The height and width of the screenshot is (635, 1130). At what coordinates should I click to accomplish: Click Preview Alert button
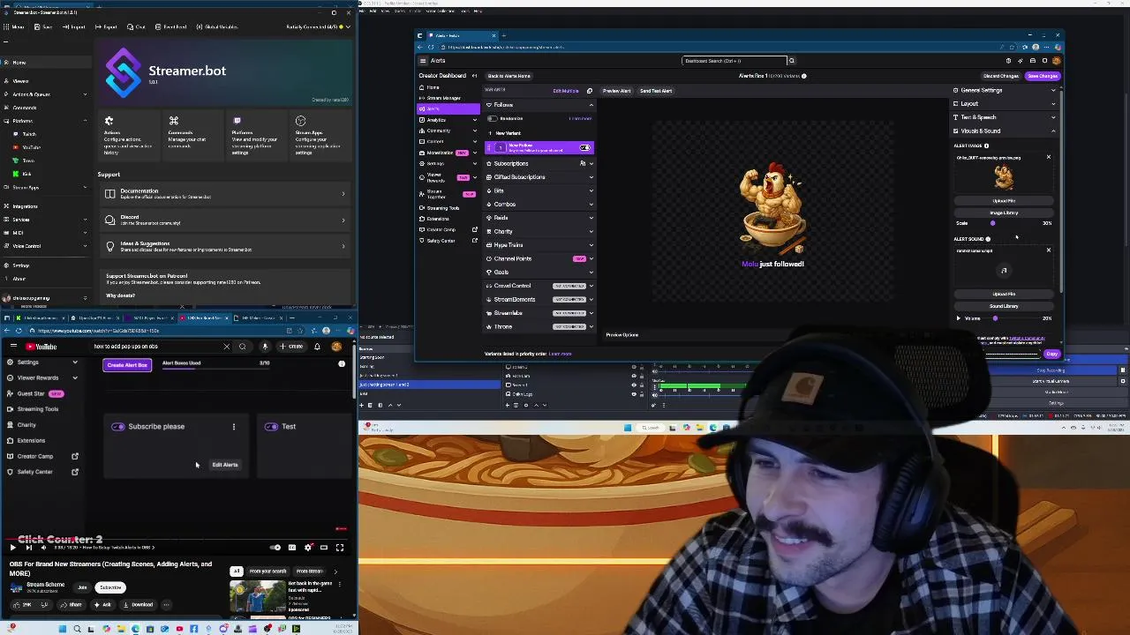[617, 91]
